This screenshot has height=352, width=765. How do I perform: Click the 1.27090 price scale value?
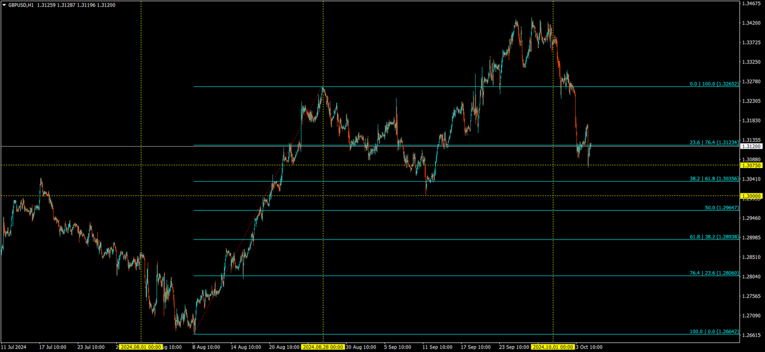click(x=751, y=315)
